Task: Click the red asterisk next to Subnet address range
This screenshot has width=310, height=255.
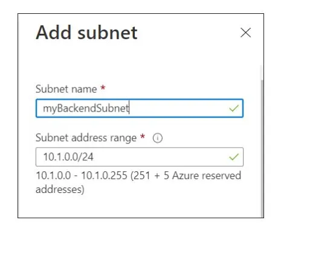Action: pos(143,136)
